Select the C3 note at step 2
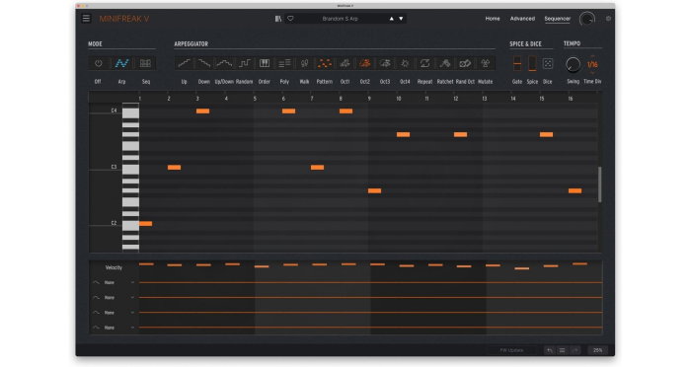This screenshot has width=691, height=367. [174, 167]
